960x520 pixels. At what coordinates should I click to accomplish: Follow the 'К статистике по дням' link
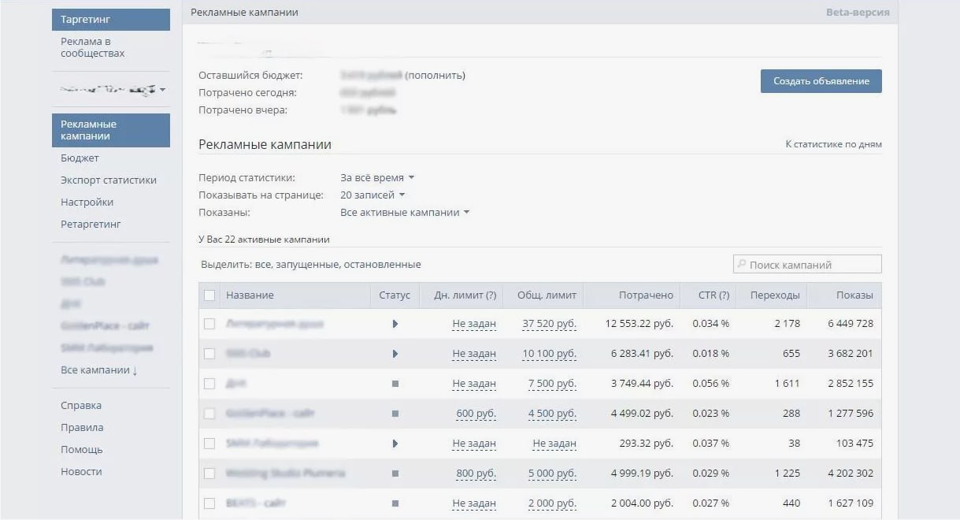(x=833, y=145)
